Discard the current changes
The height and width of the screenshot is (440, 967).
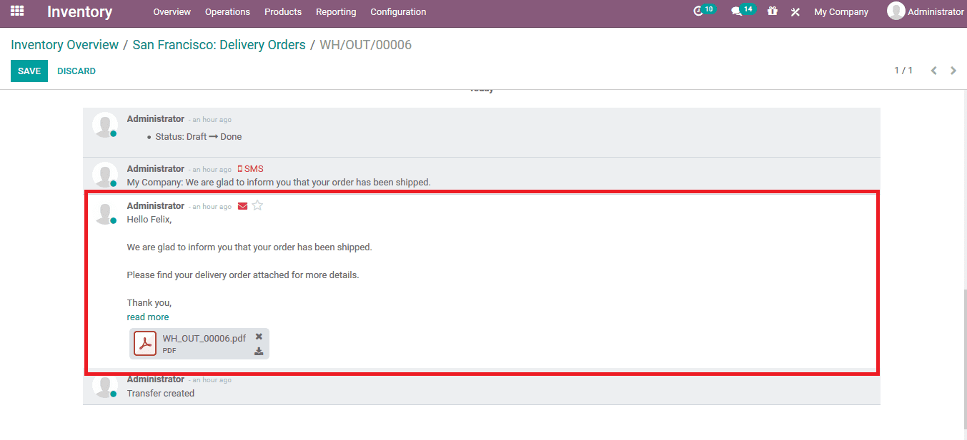[76, 71]
